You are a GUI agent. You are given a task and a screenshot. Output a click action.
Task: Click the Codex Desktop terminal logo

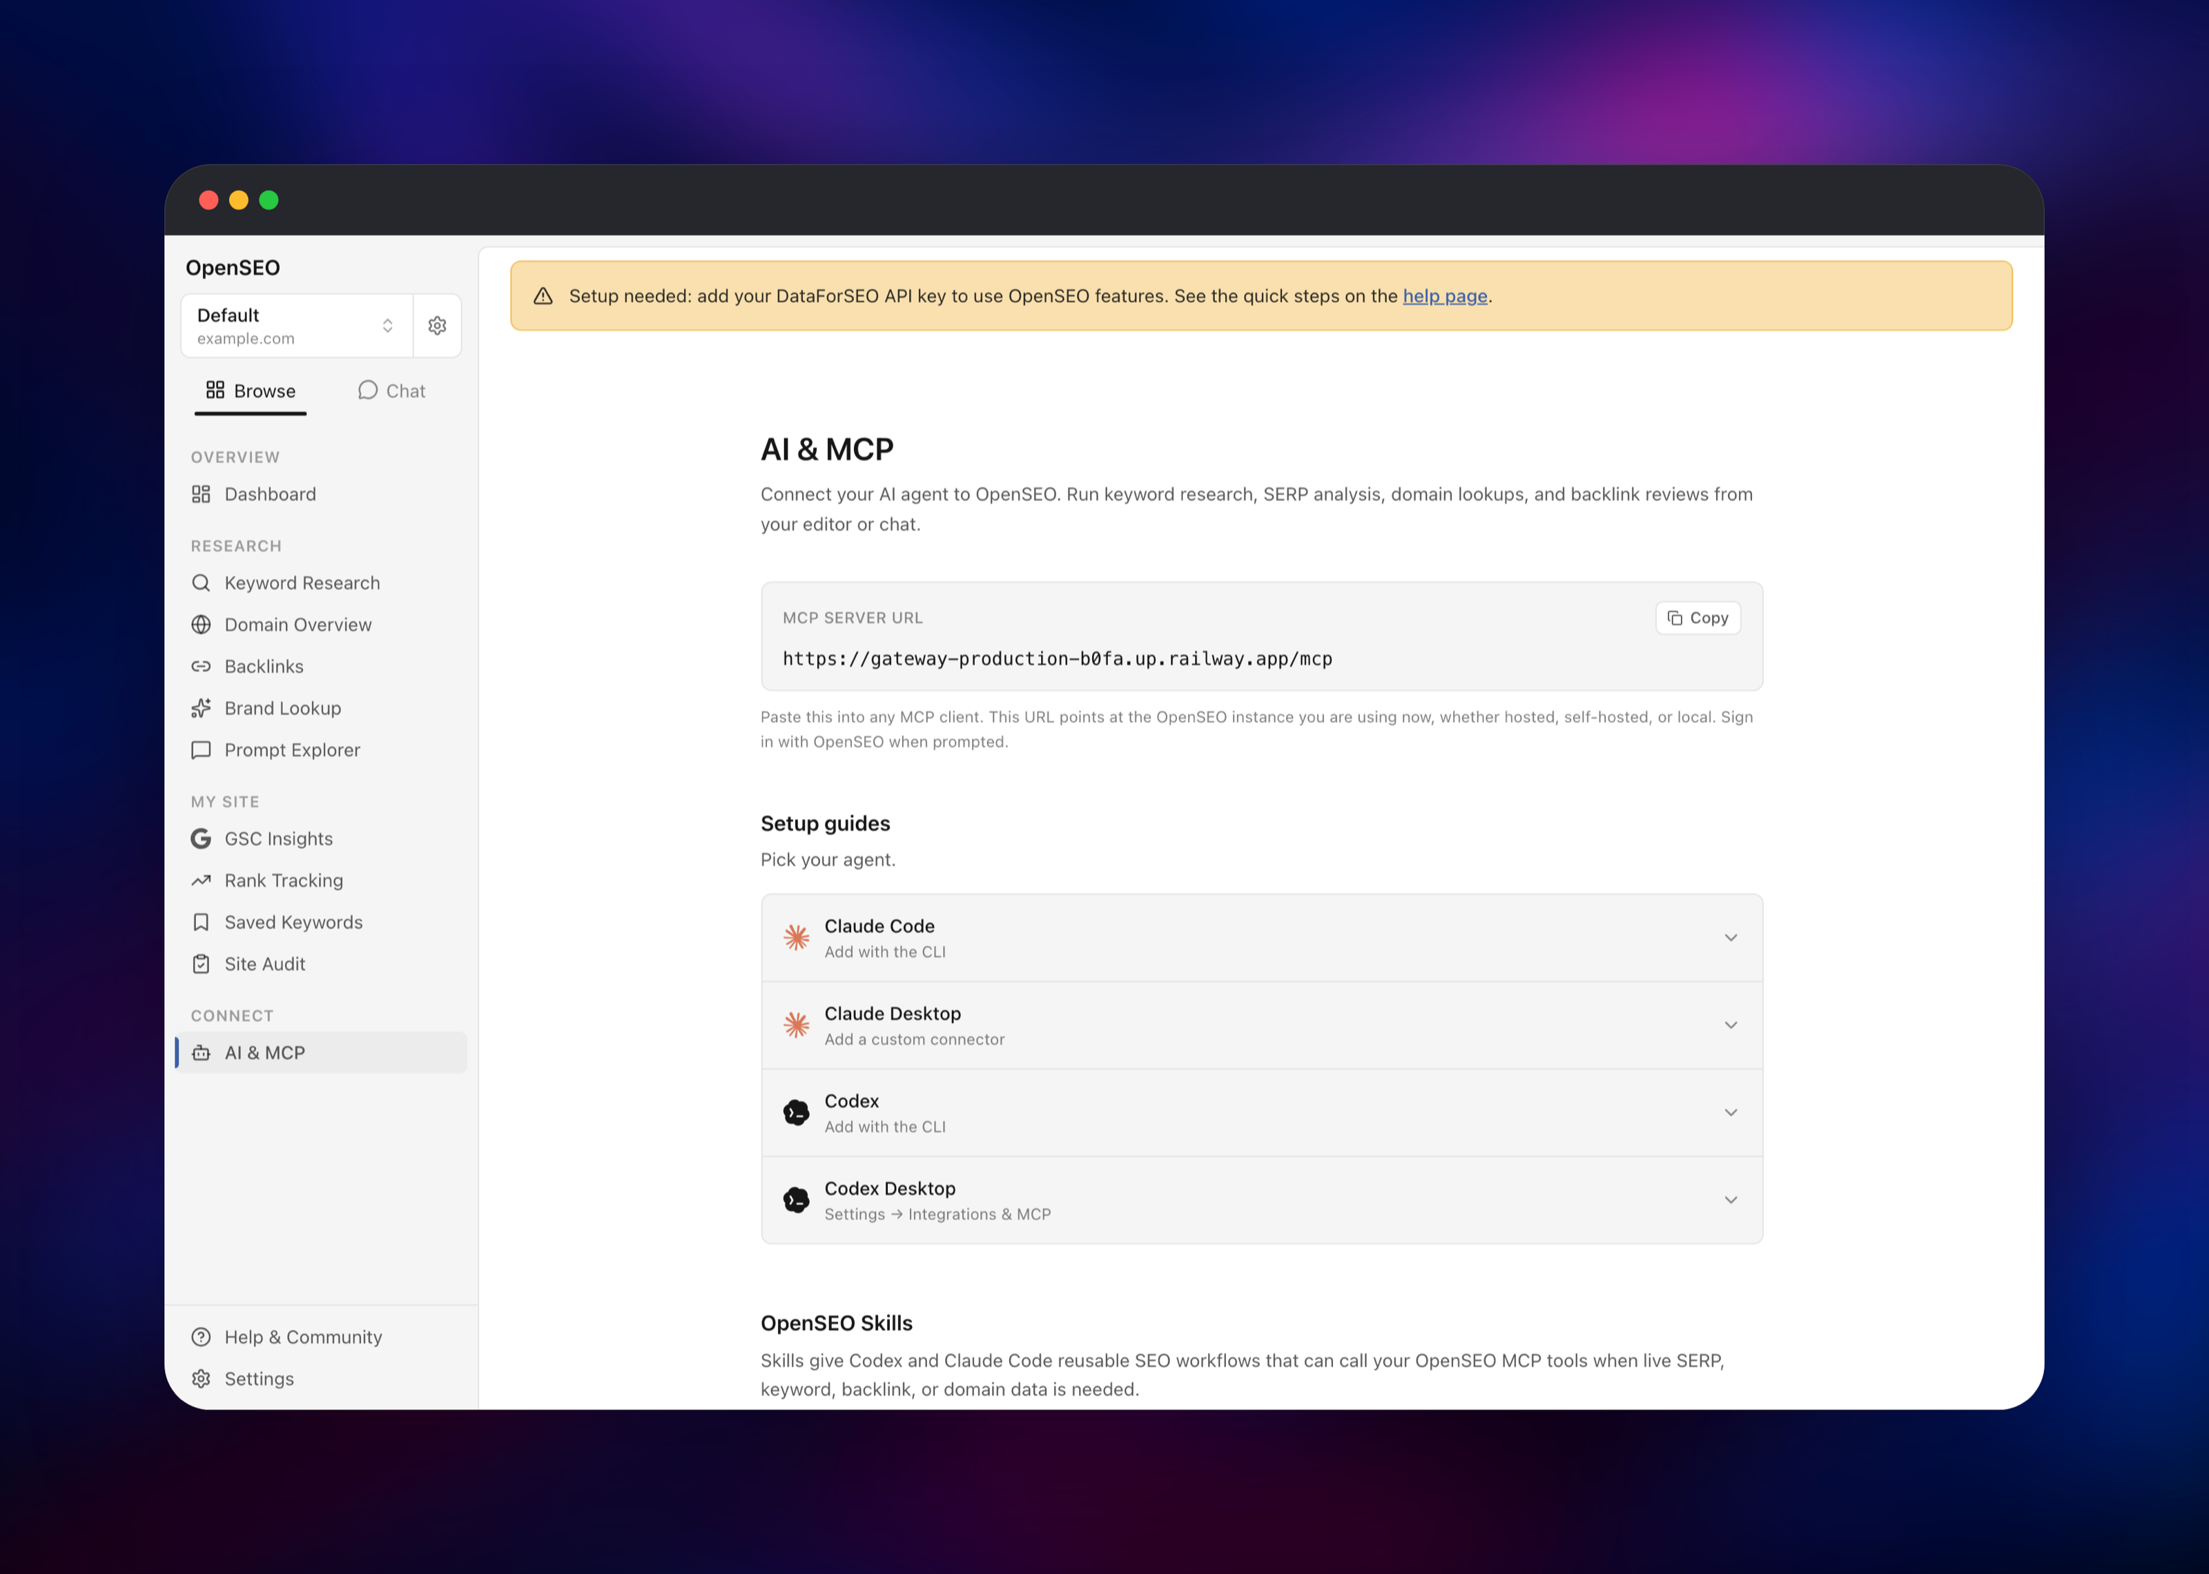click(796, 1200)
